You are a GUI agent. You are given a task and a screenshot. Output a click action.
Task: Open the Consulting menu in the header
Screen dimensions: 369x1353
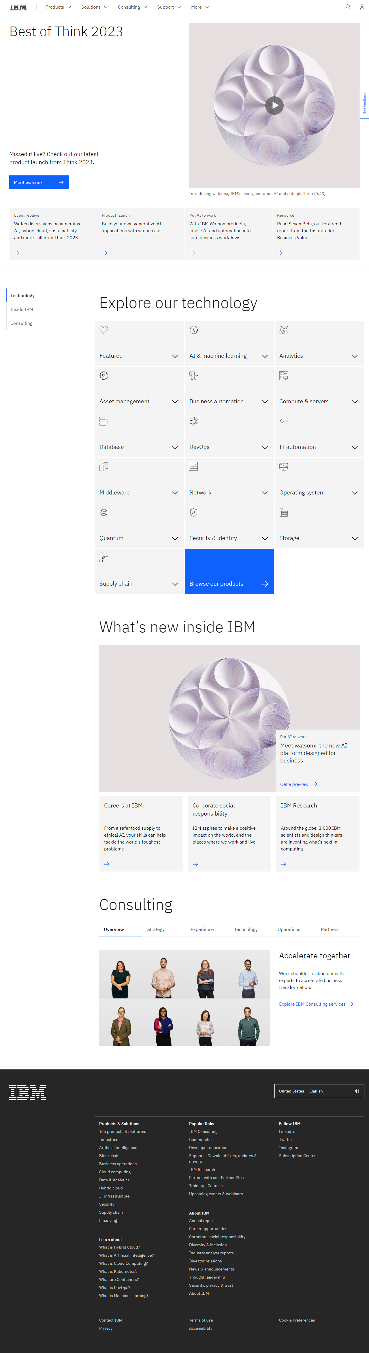tap(132, 7)
